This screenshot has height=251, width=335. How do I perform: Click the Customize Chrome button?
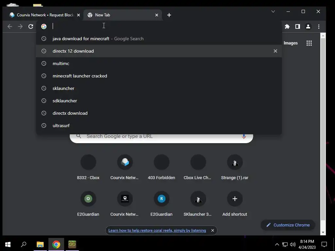[288, 225]
